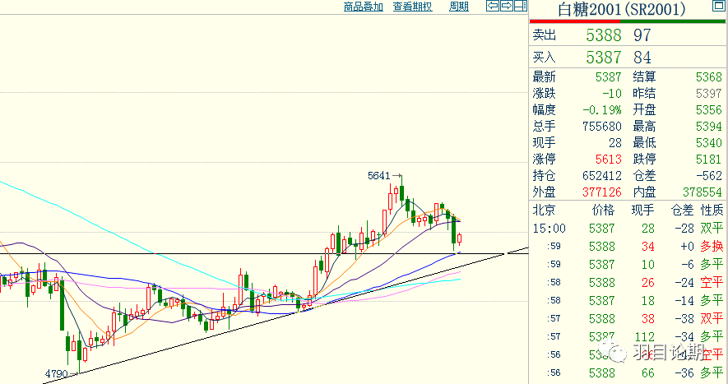Open the 周期 period menu
This screenshot has height=384, width=728.
click(458, 7)
